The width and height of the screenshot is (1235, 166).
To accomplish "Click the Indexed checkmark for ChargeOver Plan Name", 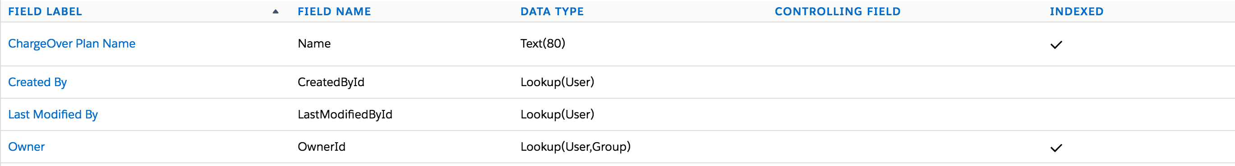I will coord(1056,45).
